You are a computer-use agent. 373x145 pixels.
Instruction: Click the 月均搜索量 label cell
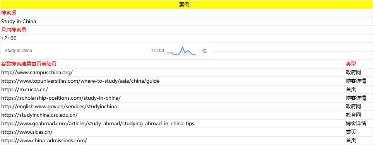pyautogui.click(x=173, y=30)
